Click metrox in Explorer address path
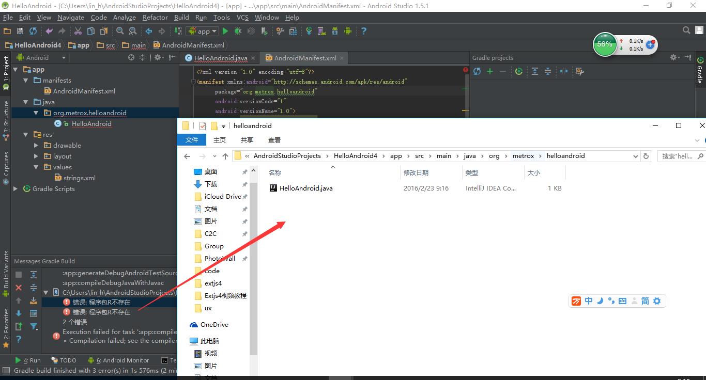The width and height of the screenshot is (706, 380). [x=523, y=156]
